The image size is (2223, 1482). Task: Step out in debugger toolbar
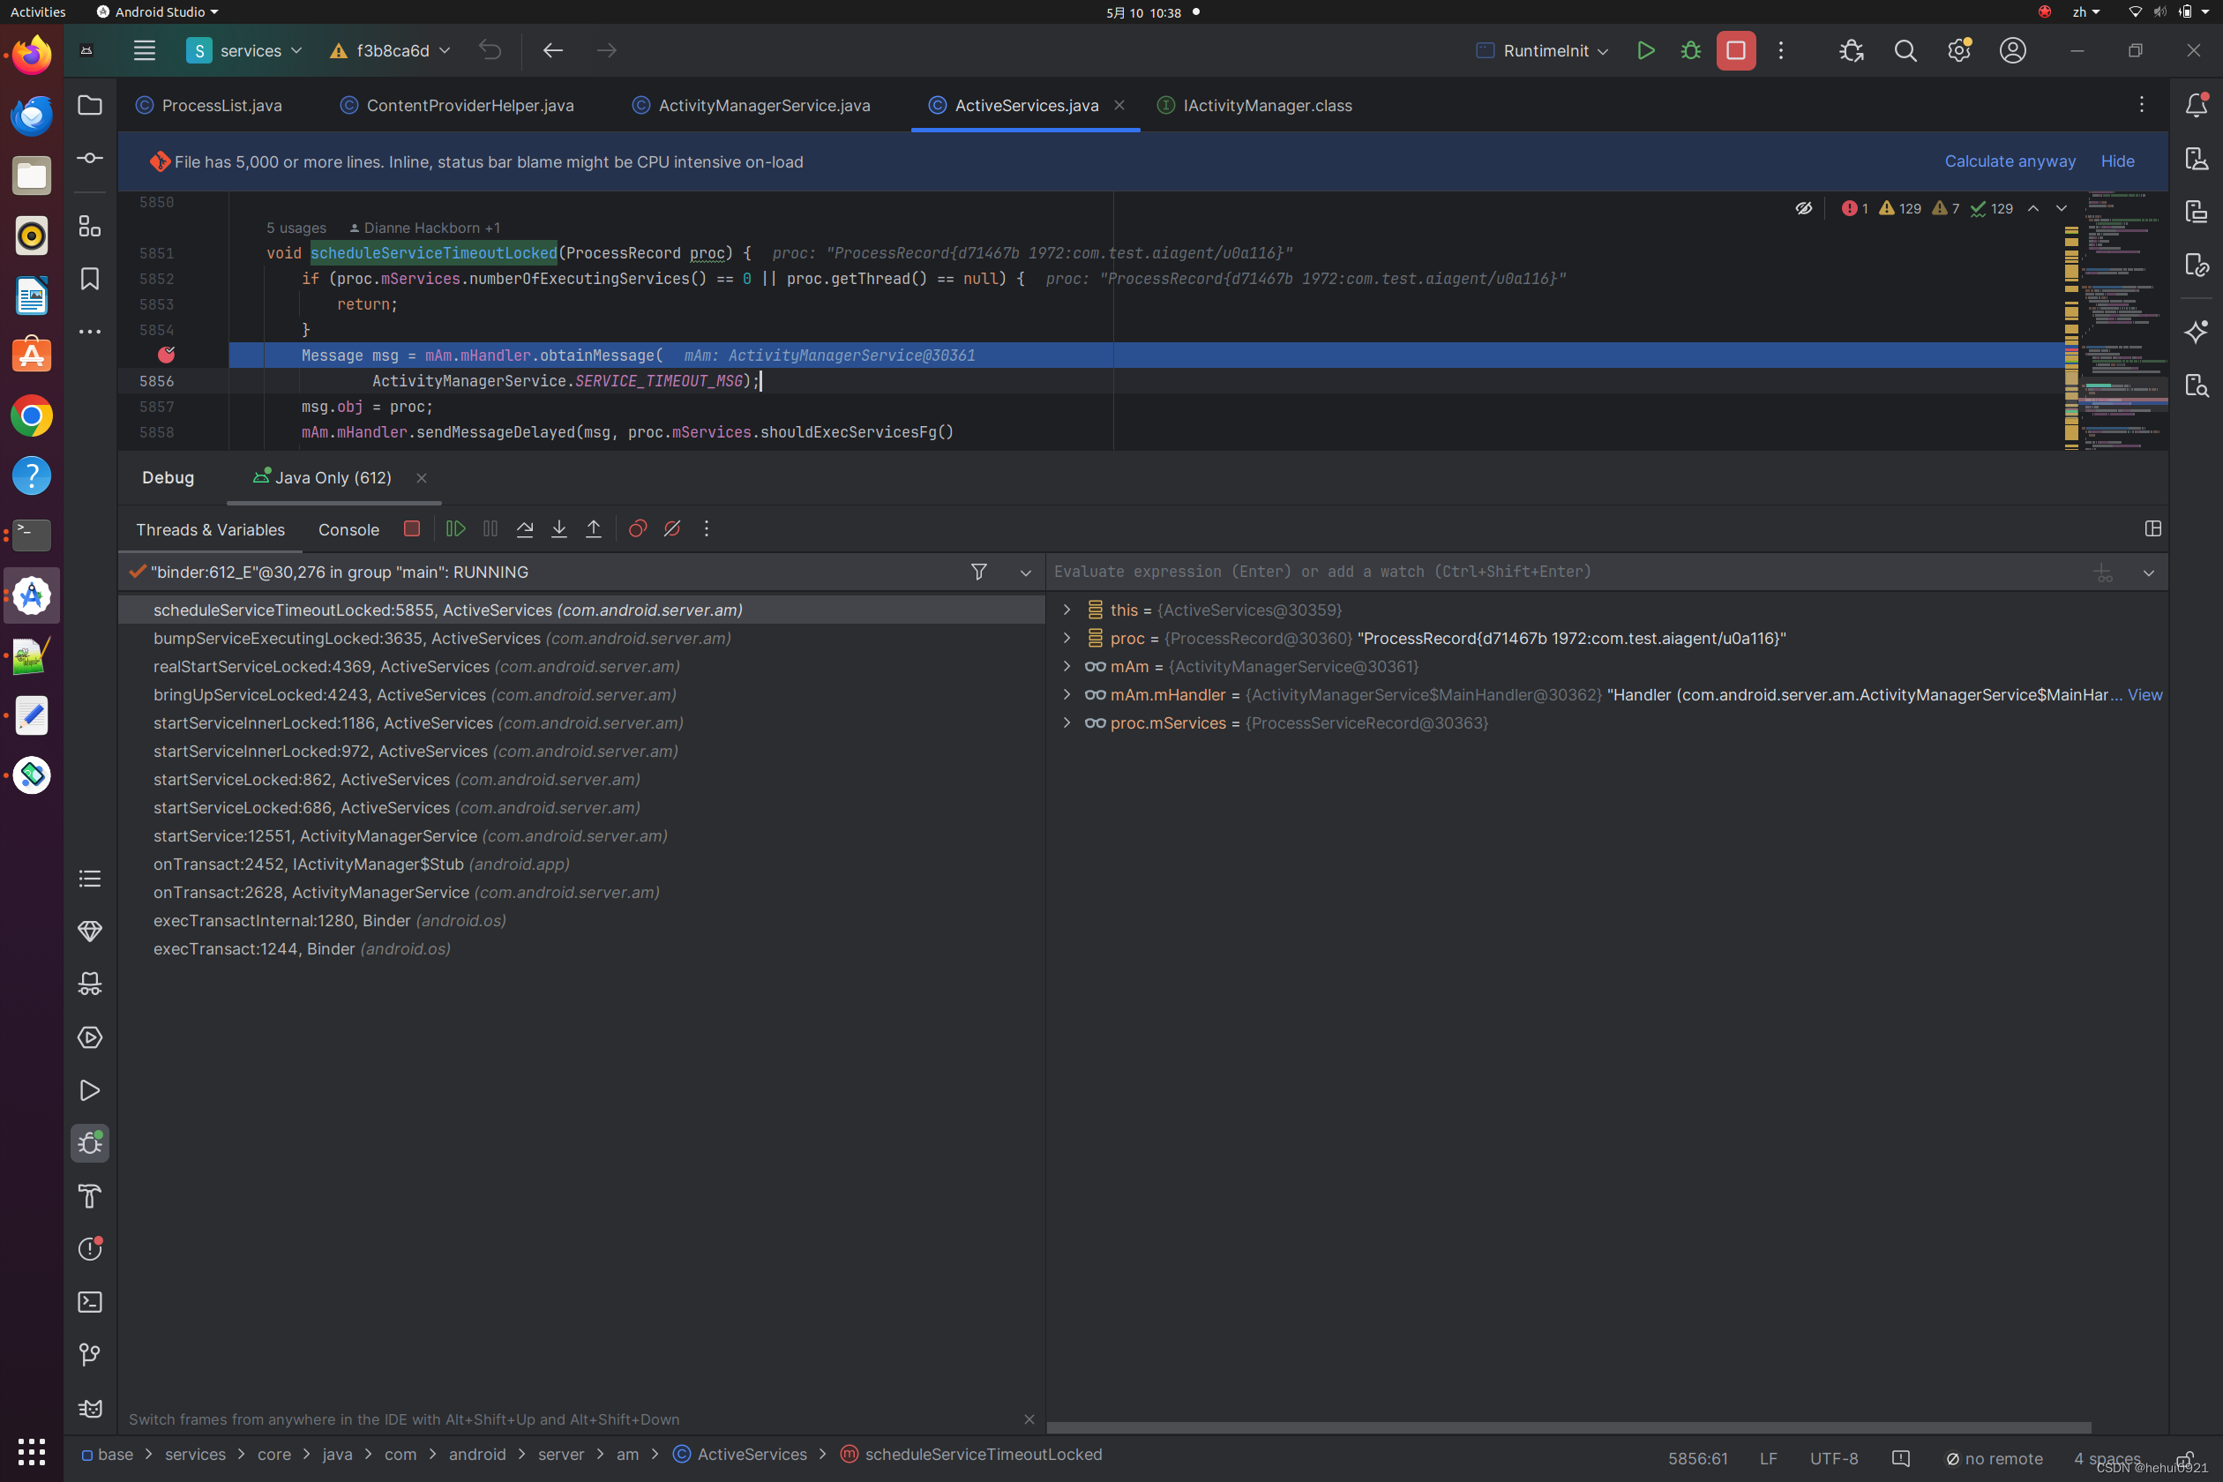(x=594, y=528)
